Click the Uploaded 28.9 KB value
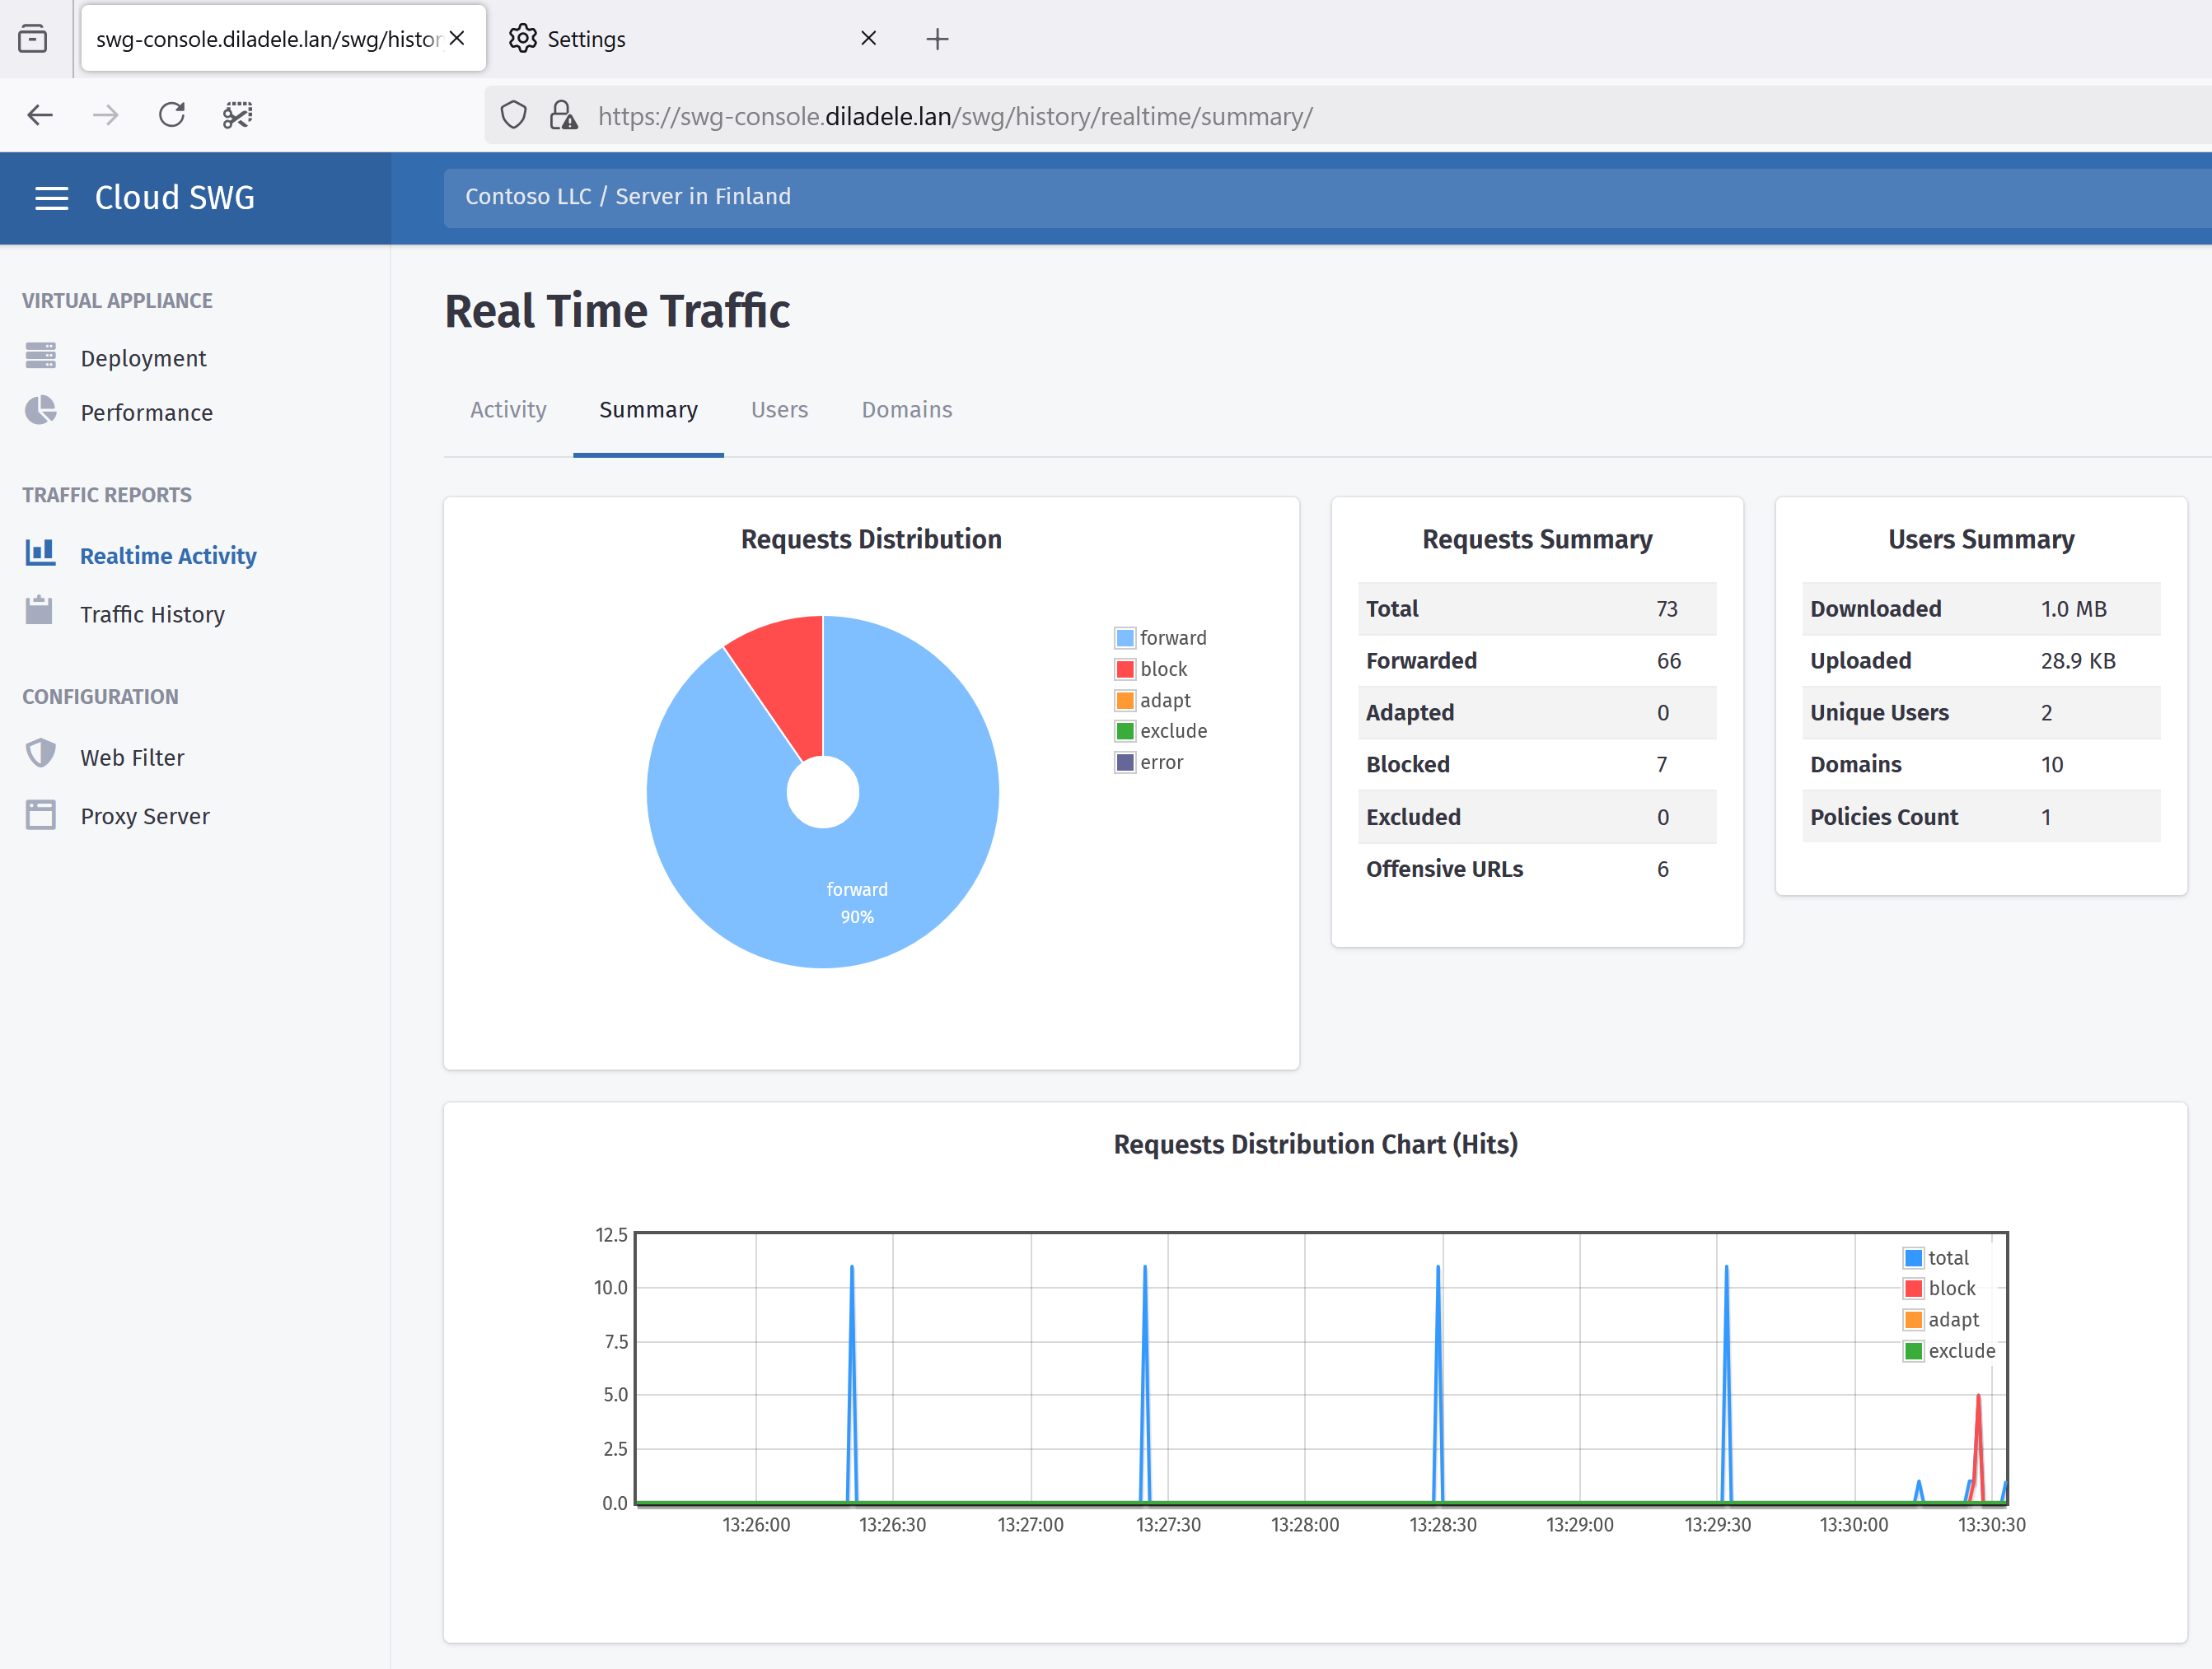 click(2078, 660)
